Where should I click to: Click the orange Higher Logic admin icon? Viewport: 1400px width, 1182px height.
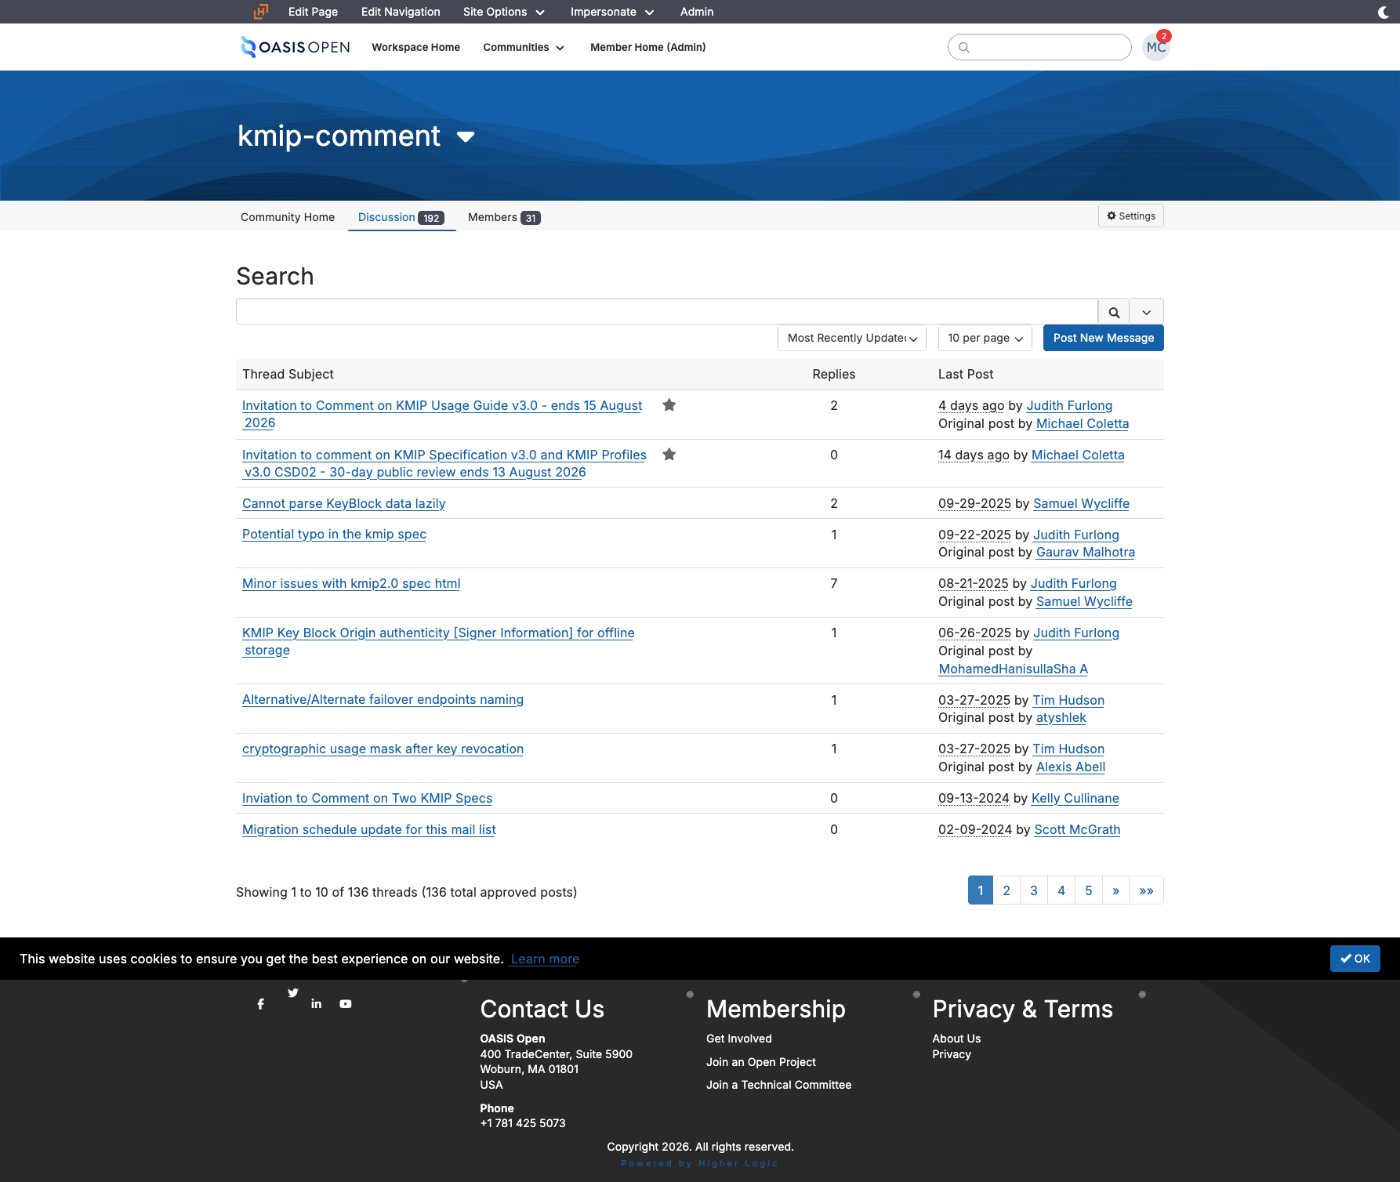(261, 11)
